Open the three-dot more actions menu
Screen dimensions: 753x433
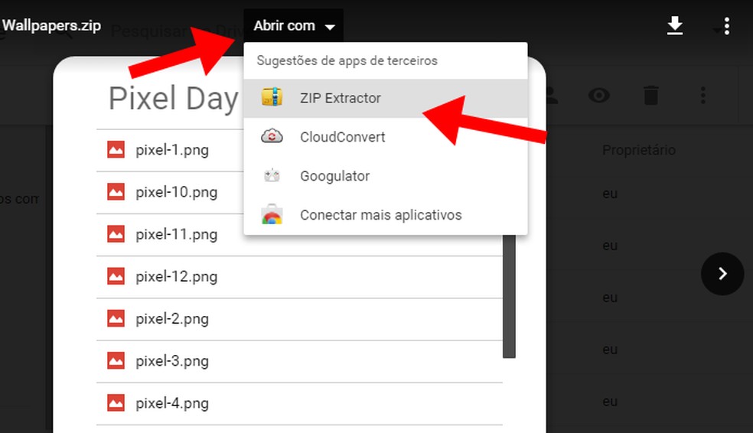[x=726, y=27]
